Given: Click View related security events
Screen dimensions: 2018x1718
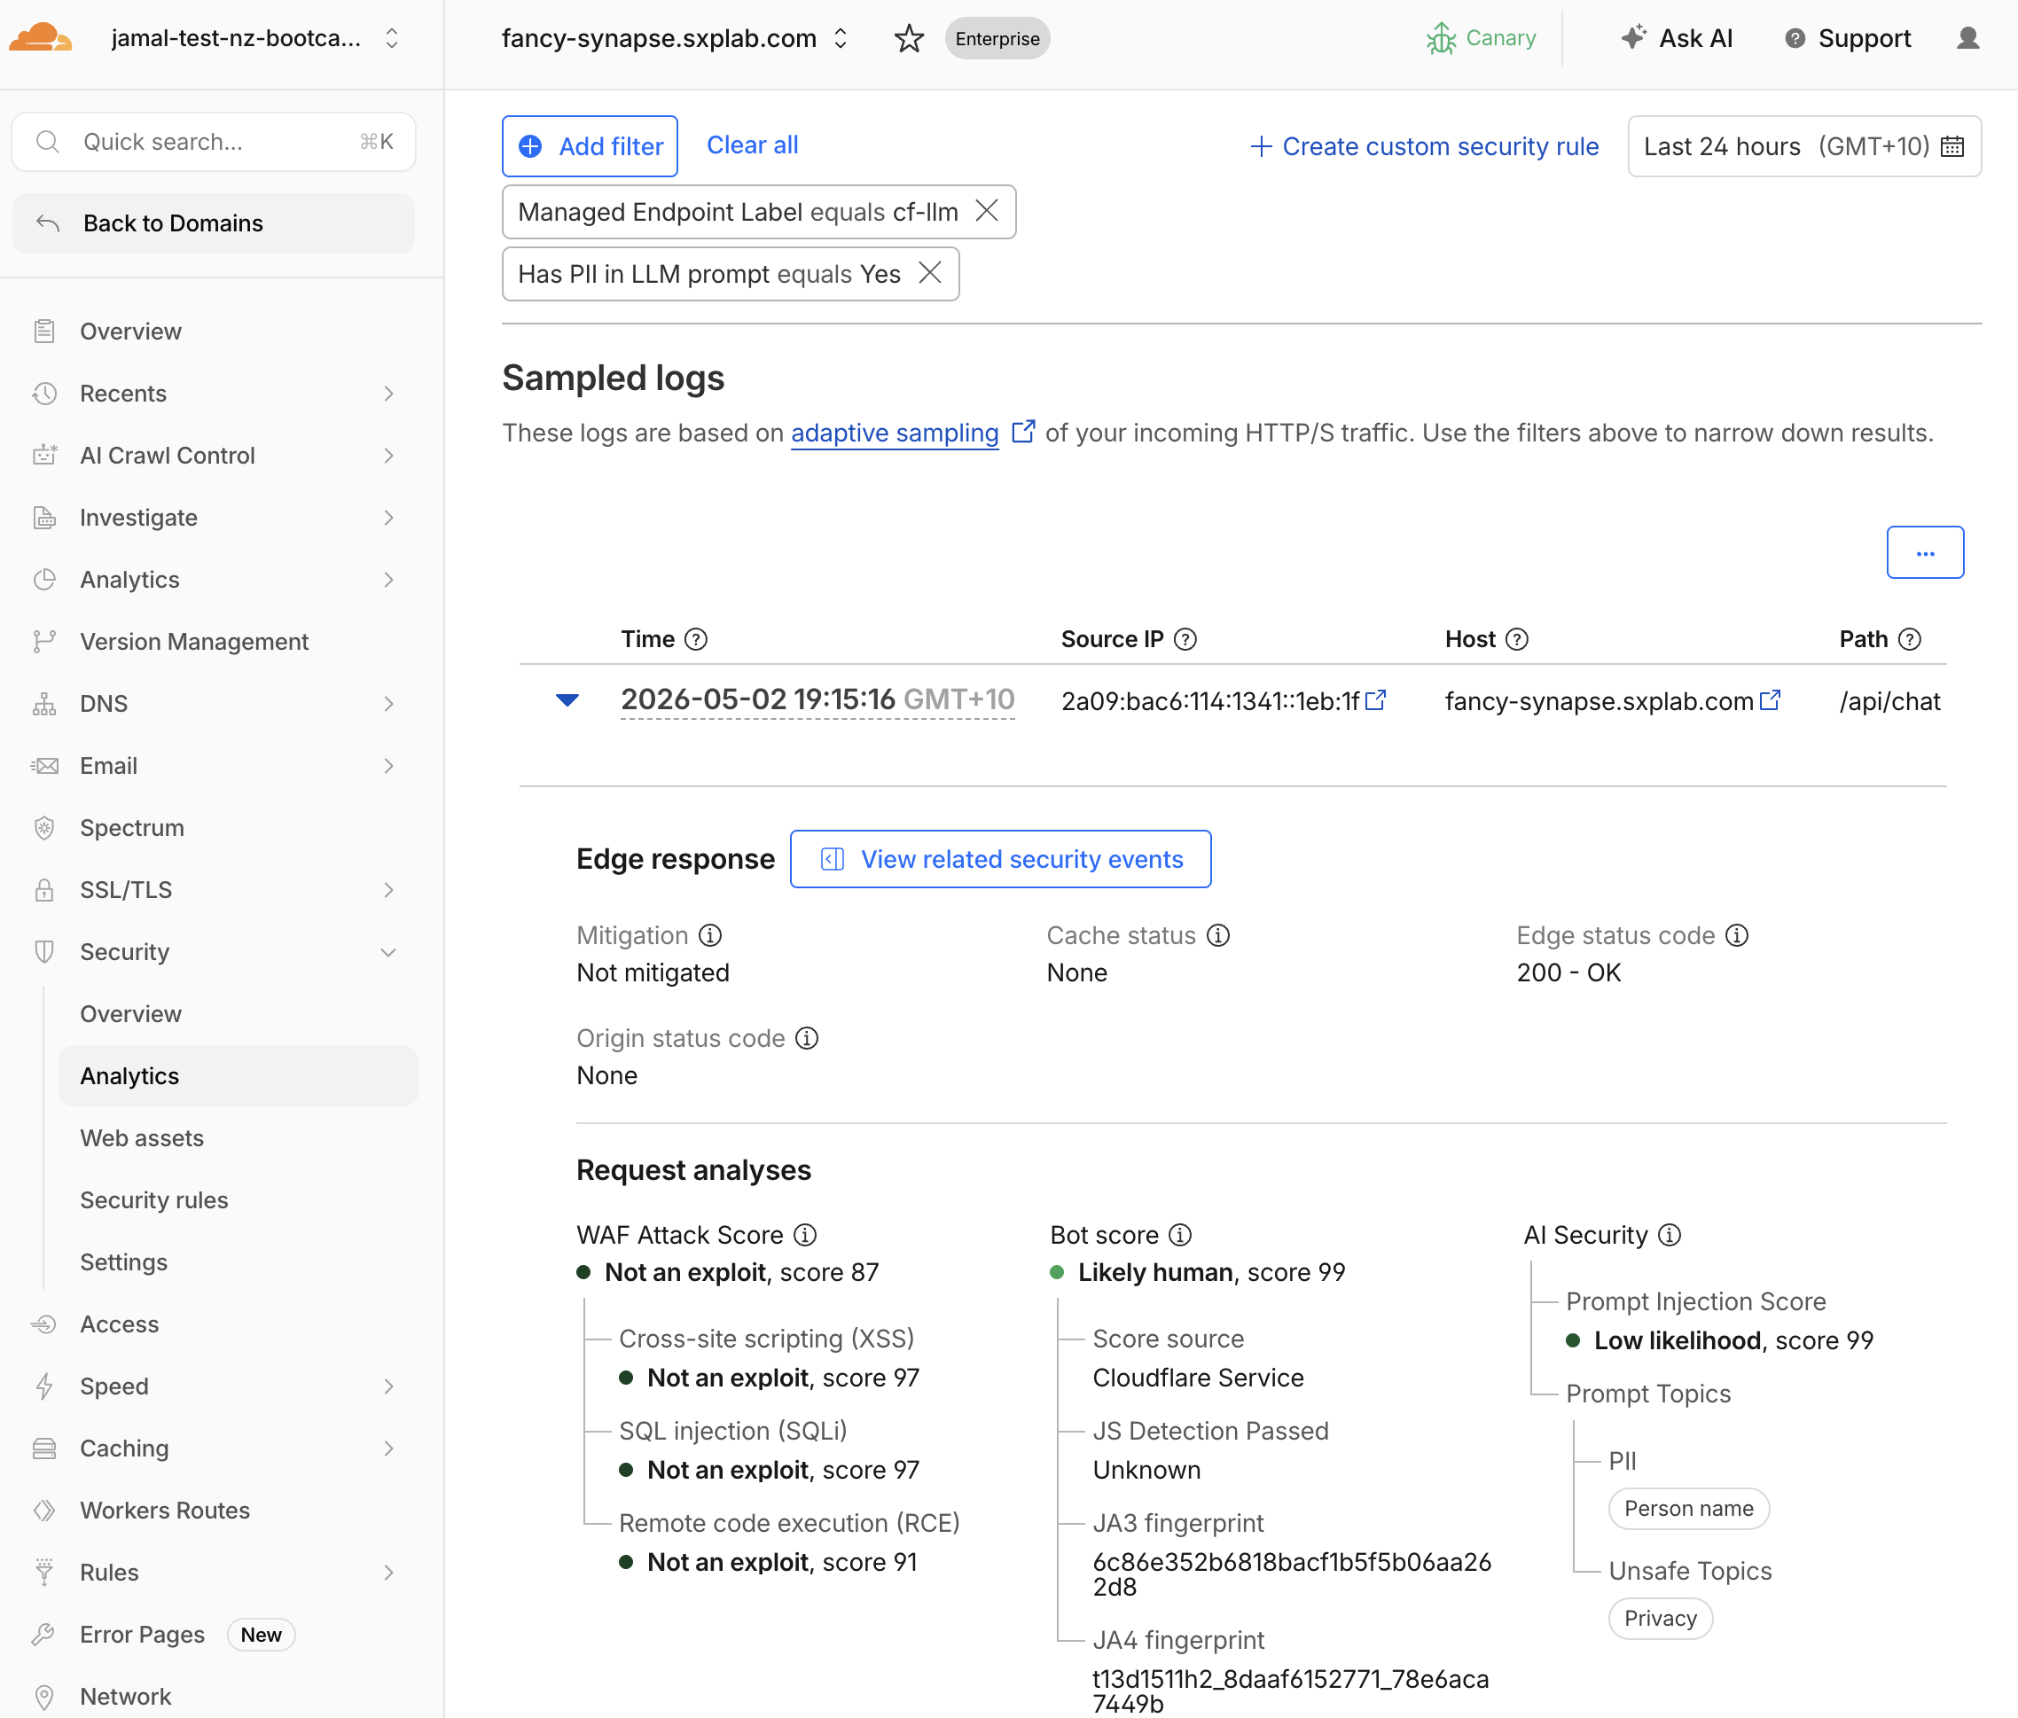Looking at the screenshot, I should click(x=1000, y=859).
